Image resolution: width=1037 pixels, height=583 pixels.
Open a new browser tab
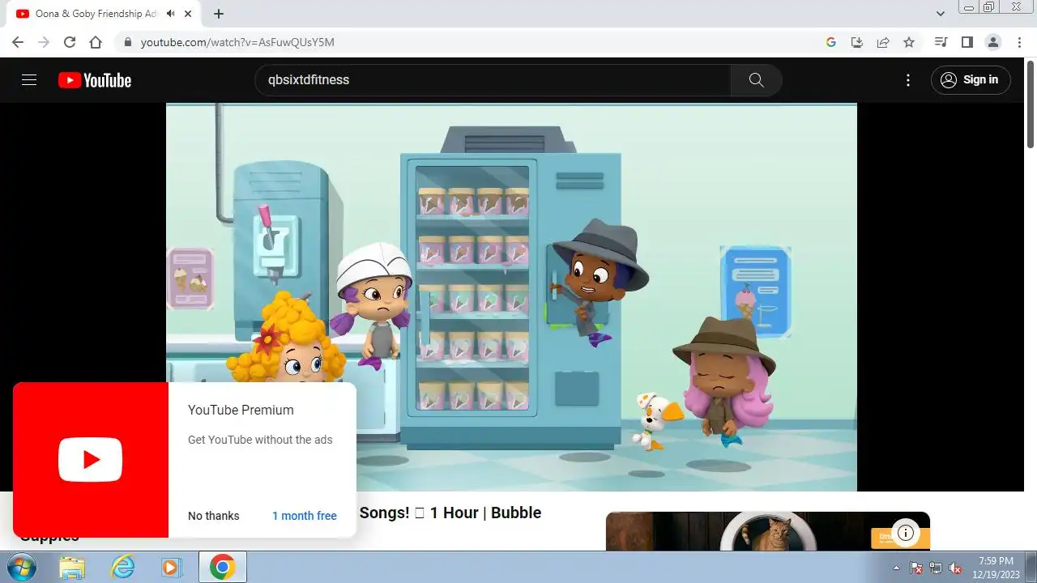point(219,14)
